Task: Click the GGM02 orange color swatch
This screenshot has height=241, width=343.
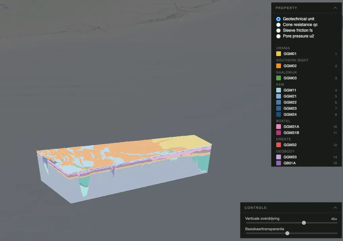Action: tap(279, 66)
